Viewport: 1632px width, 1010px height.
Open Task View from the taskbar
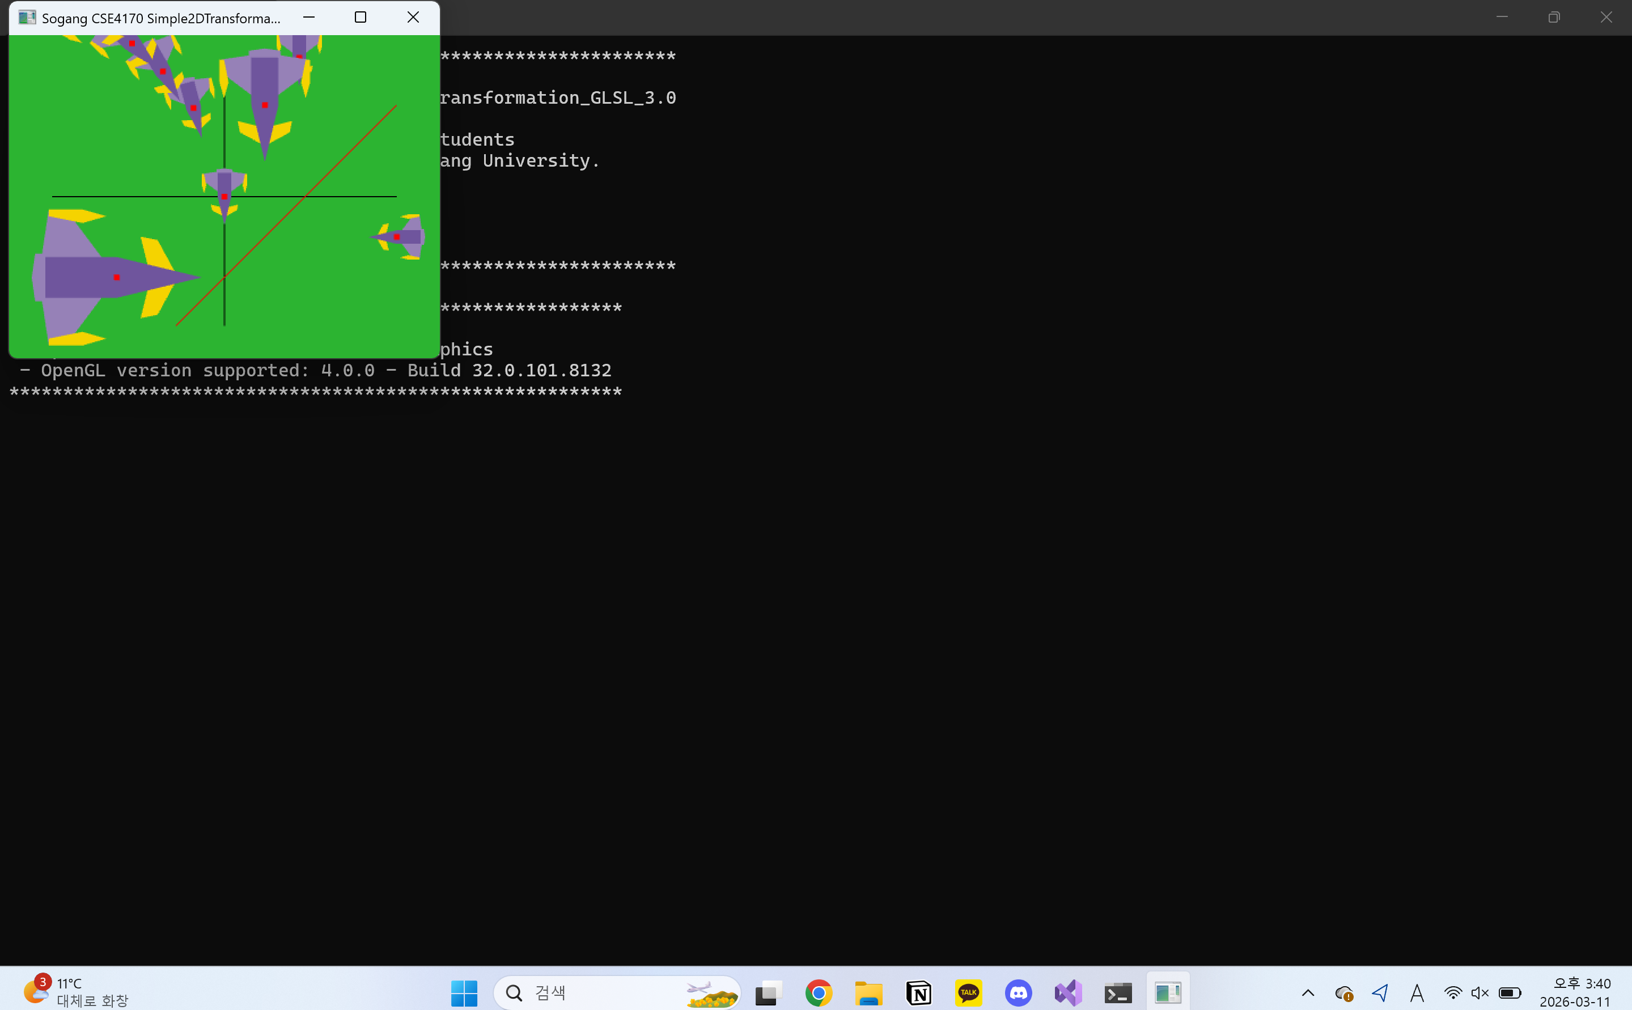tap(769, 992)
